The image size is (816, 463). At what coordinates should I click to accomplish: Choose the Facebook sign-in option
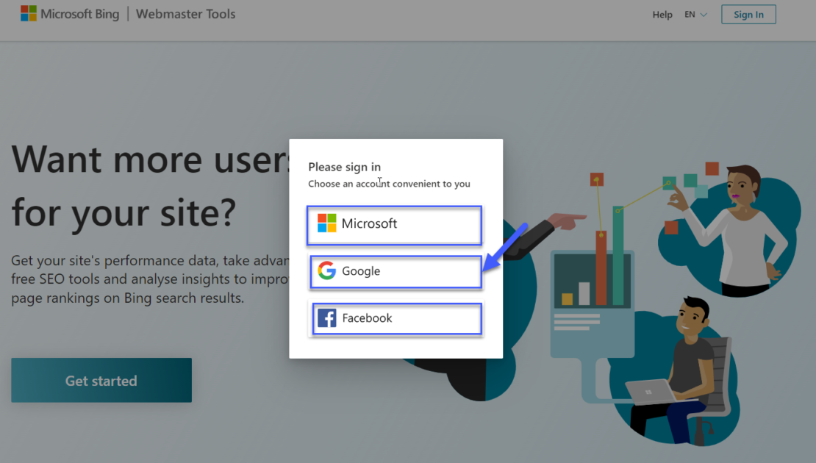397,319
